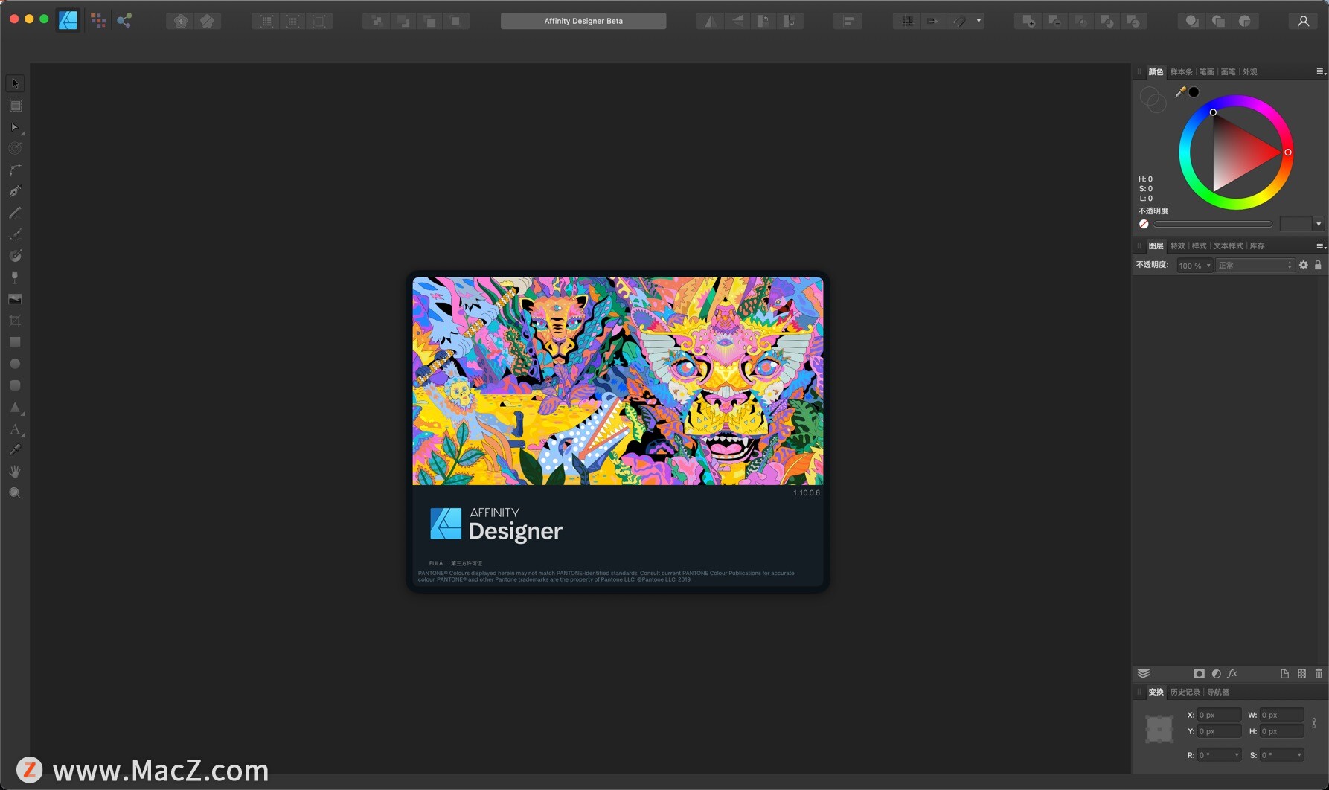Switch to Pixel Persona
The image size is (1329, 790).
[x=98, y=21]
